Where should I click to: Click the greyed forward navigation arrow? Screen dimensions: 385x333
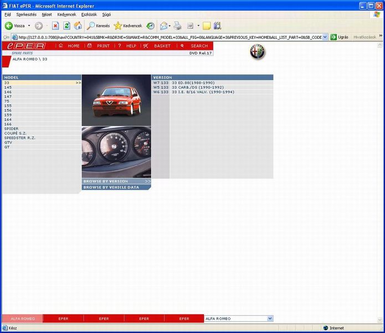click(39, 26)
